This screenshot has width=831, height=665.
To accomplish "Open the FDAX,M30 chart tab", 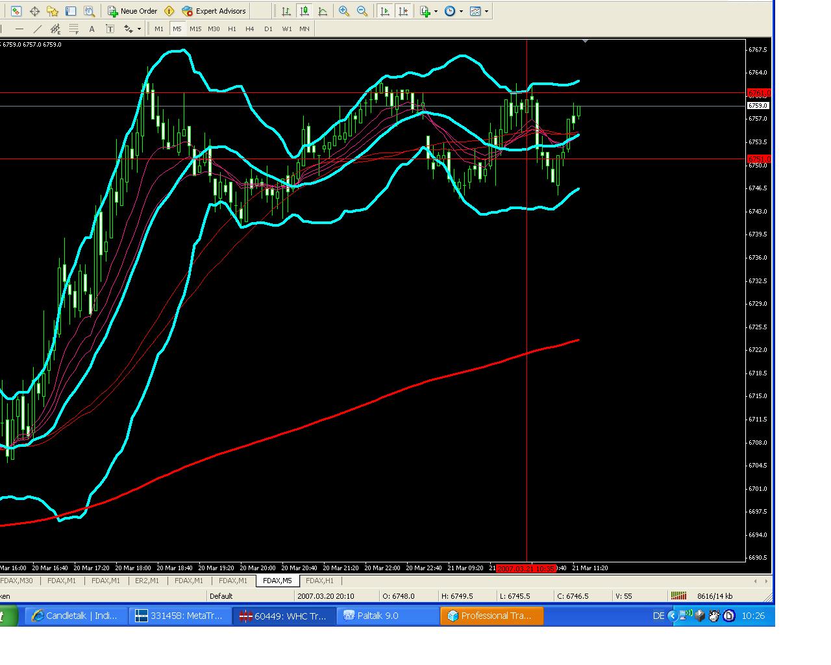I will coord(17,581).
